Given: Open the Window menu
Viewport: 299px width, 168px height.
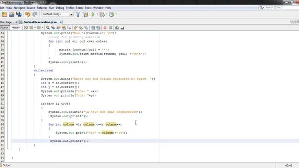Looking at the screenshot, I should [x=98, y=8].
